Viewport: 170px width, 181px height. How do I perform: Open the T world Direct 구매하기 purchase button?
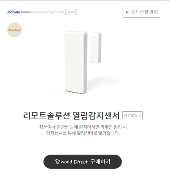[x=83, y=162]
